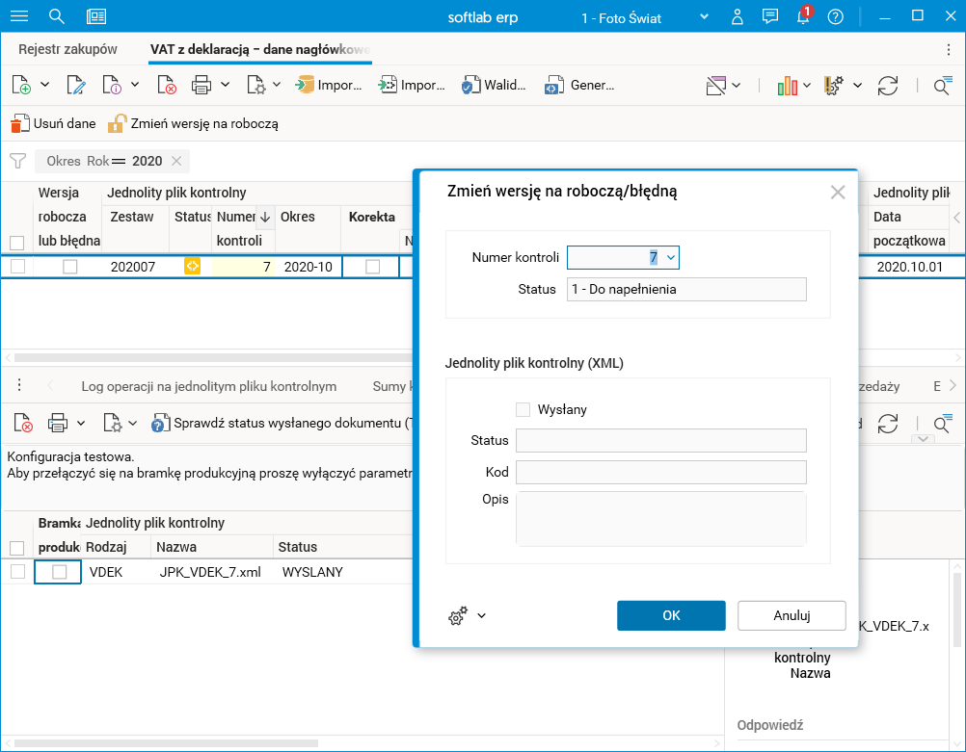Click the Gener... generate button
The width and height of the screenshot is (966, 752).
point(579,85)
